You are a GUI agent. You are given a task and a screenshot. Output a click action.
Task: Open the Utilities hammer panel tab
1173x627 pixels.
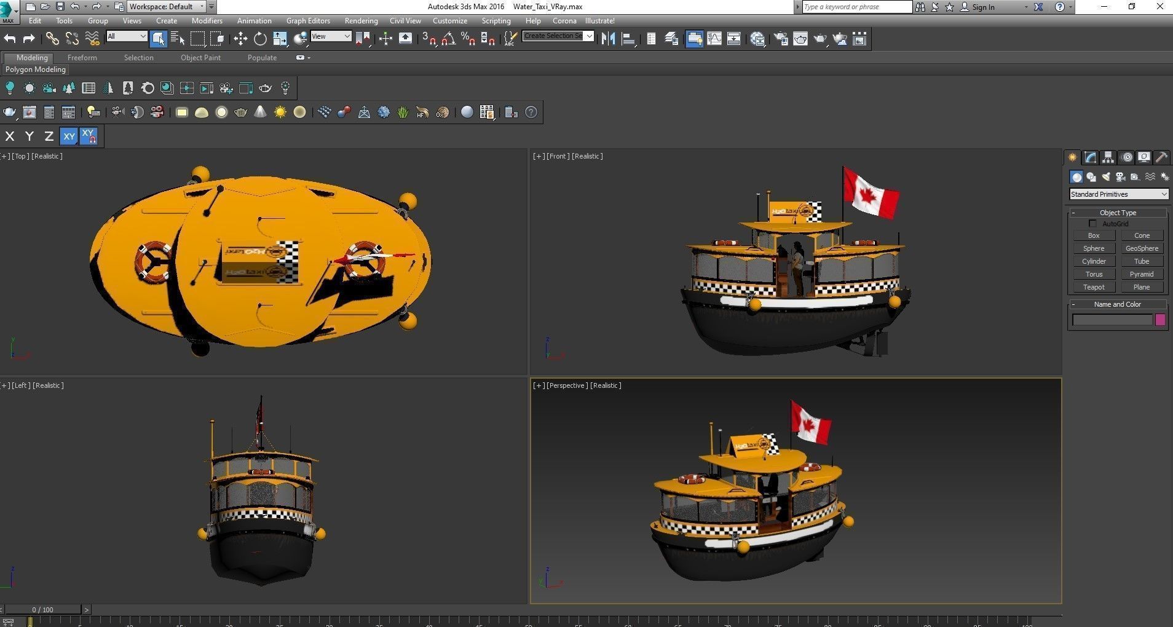pos(1161,157)
